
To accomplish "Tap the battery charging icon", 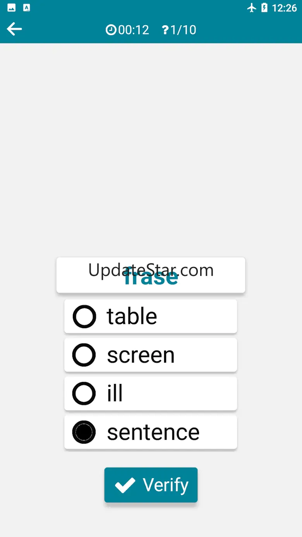I will [x=264, y=8].
